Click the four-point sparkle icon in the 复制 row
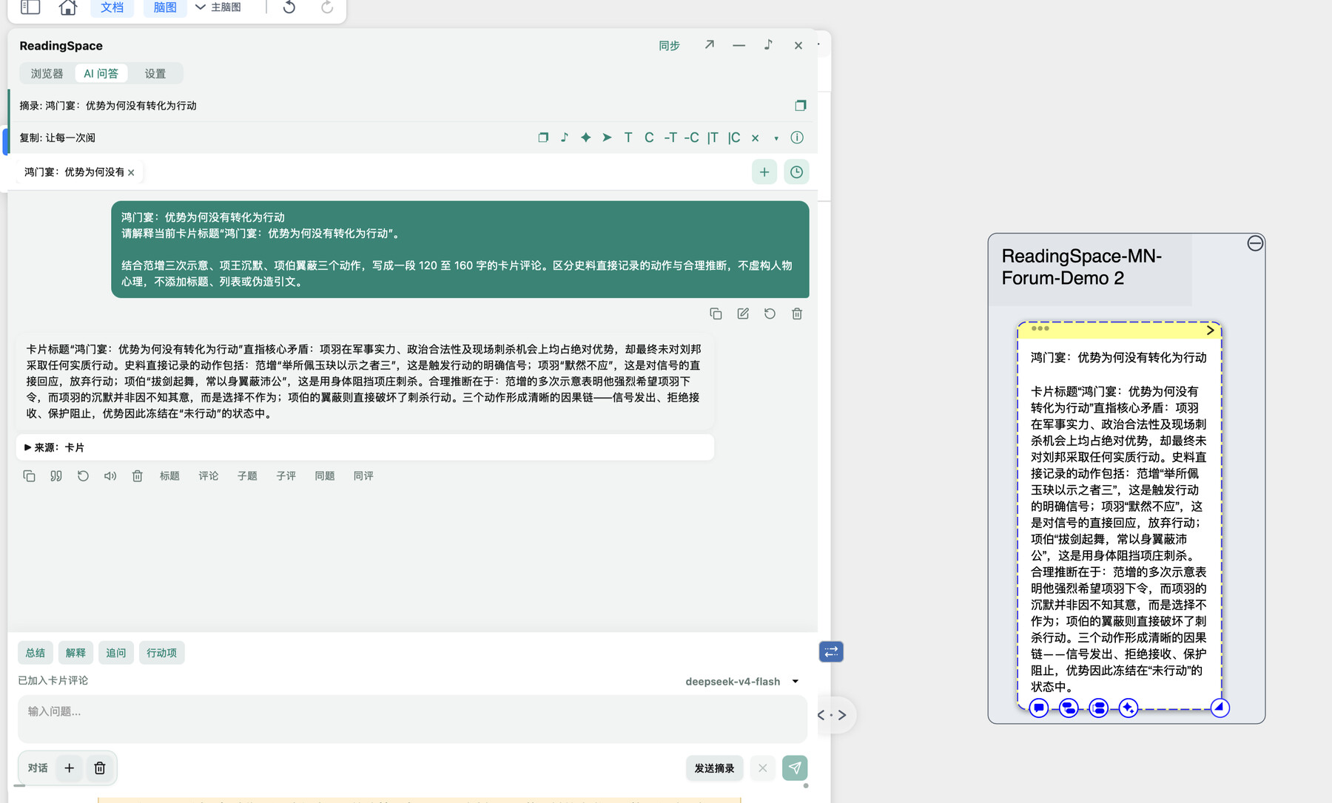1332x803 pixels. point(585,138)
